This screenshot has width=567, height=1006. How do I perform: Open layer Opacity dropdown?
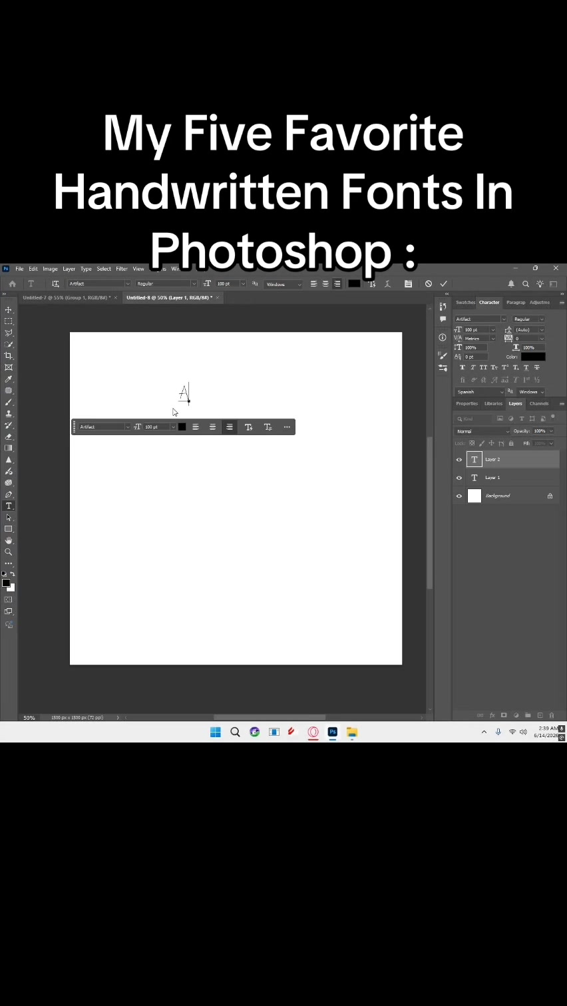pos(551,431)
